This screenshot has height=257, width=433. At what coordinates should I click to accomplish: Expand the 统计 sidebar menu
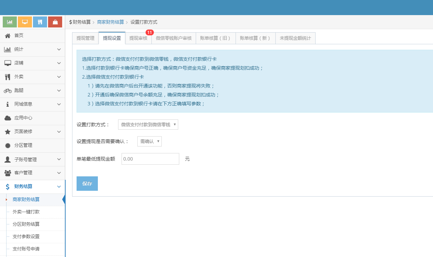click(x=31, y=49)
